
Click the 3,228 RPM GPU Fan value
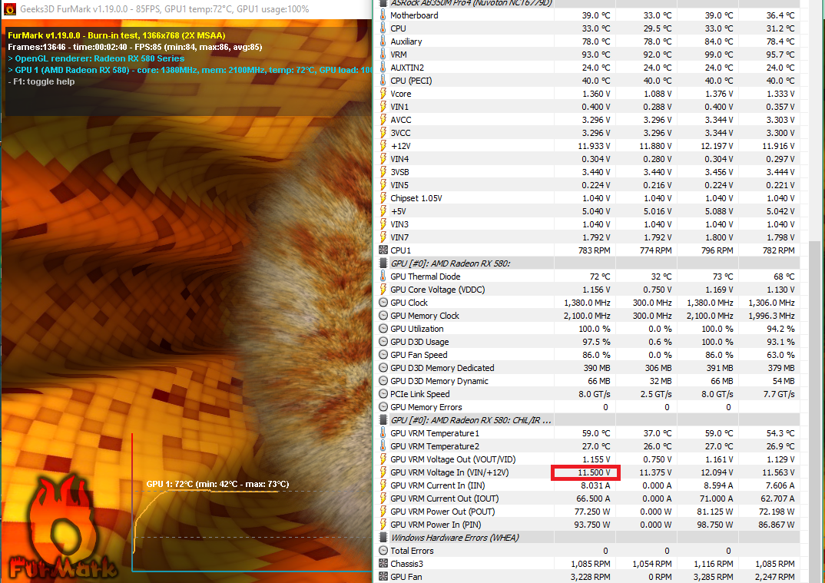point(591,577)
